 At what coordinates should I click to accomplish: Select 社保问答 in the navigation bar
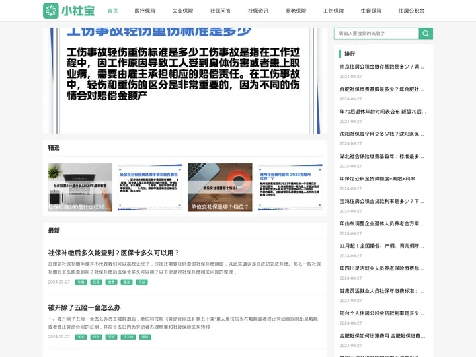(220, 11)
